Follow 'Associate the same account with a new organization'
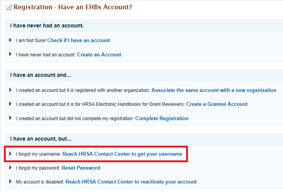The image size is (283, 192). coord(214,90)
